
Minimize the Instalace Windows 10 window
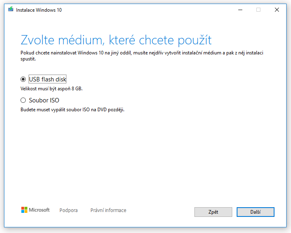click(240, 10)
